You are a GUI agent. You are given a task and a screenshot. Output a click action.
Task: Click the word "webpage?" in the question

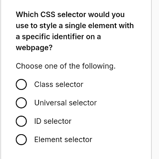[34, 48]
